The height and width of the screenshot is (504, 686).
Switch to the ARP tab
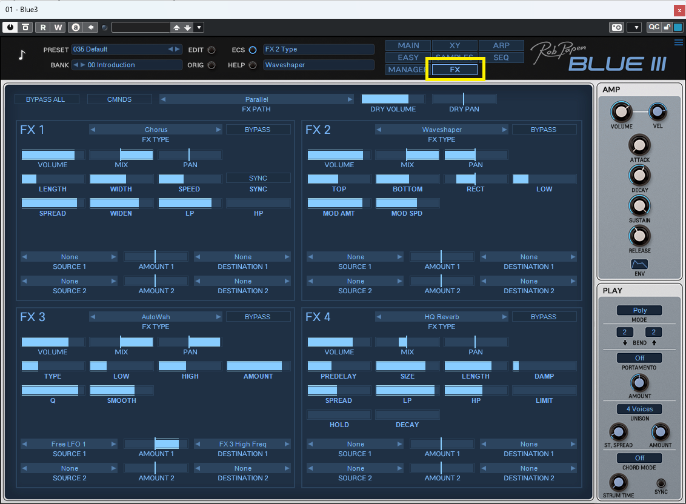click(x=501, y=45)
